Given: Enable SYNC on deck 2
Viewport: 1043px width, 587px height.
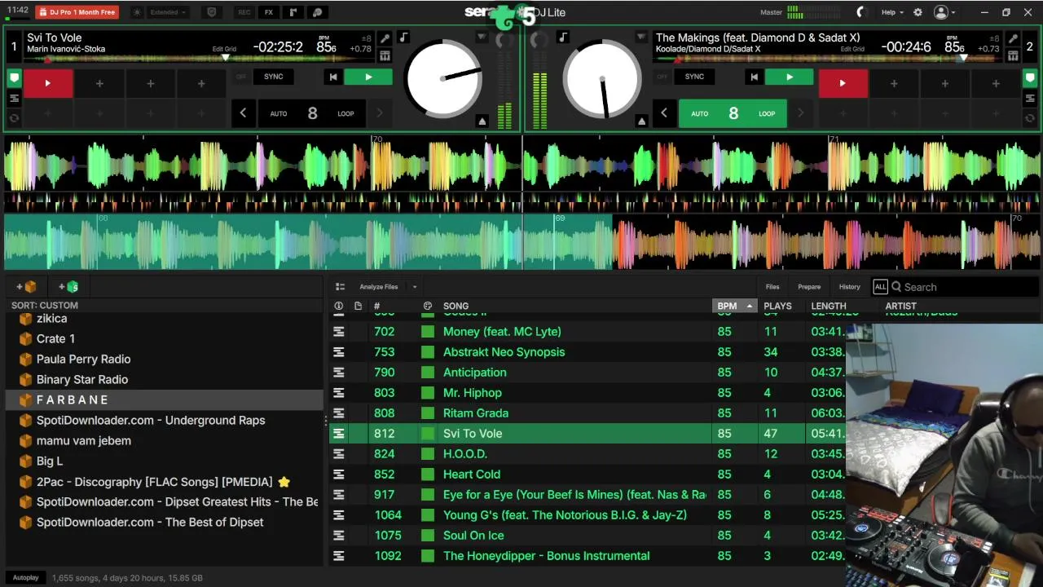Looking at the screenshot, I should coord(694,77).
